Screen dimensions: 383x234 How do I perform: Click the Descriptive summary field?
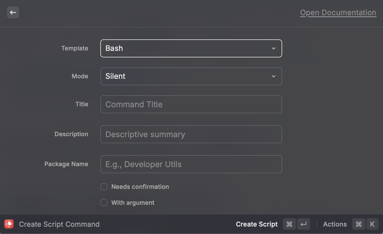[191, 134]
